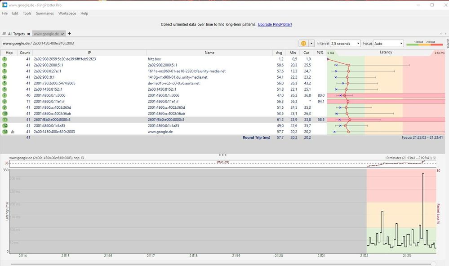This screenshot has height=266, width=449.
Task: Open the Interval 2,5 seconds dropdown
Action: pyautogui.click(x=345, y=43)
